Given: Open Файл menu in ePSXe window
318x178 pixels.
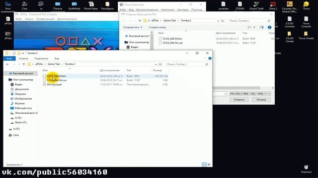Looking at the screenshot, I should (x=18, y=19).
